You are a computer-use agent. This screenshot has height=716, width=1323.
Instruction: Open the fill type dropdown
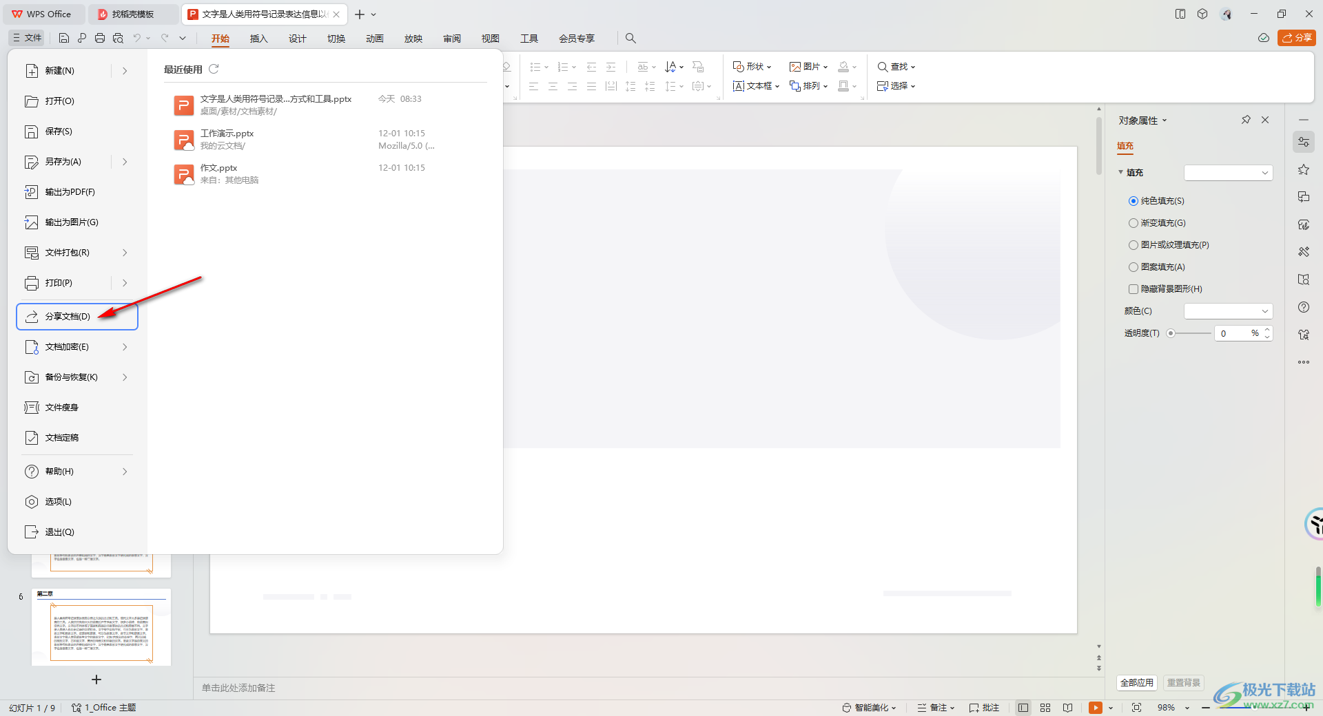[1228, 173]
